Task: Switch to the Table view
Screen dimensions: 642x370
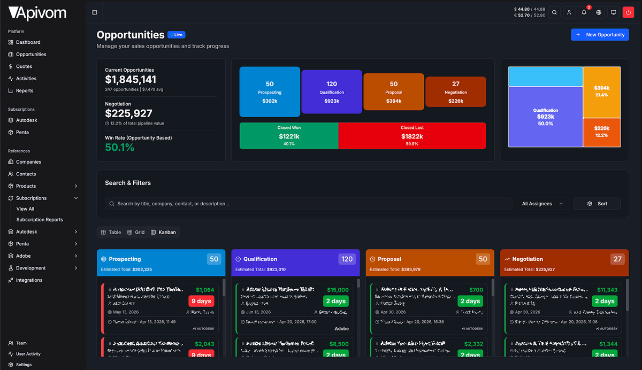Action: (x=111, y=232)
